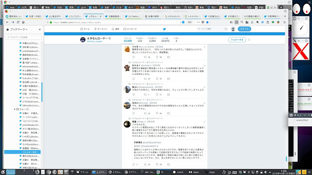Click the volume speaker tray icon
Viewport: 312px width, 175px height.
[265, 172]
